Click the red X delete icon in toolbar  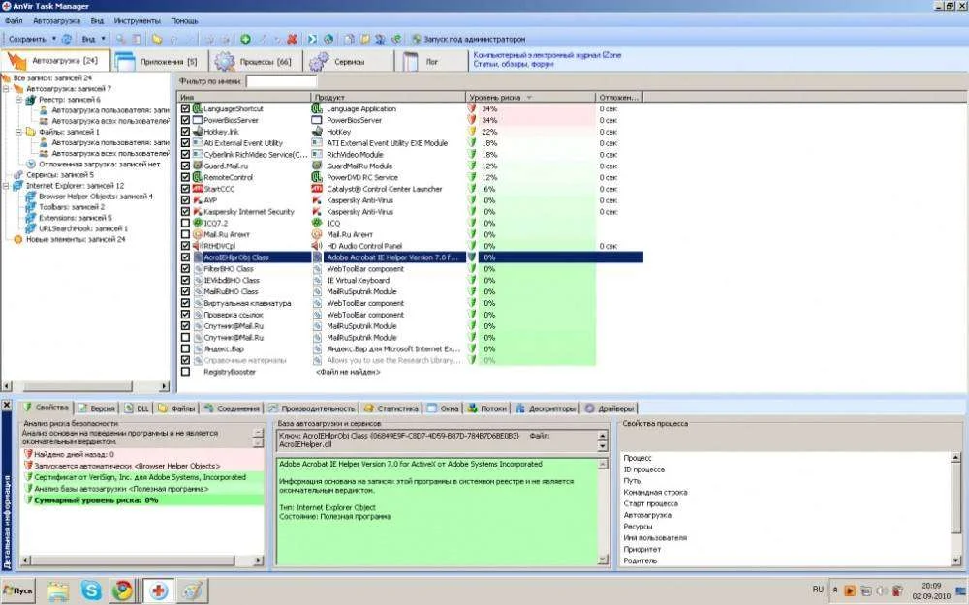coord(292,39)
